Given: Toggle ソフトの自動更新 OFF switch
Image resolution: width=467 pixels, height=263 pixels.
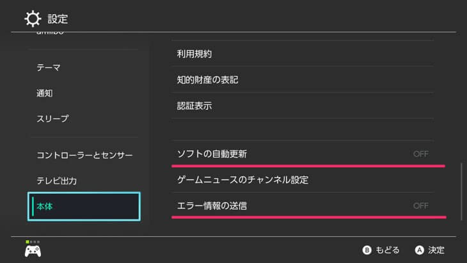Looking at the screenshot, I should coord(420,154).
